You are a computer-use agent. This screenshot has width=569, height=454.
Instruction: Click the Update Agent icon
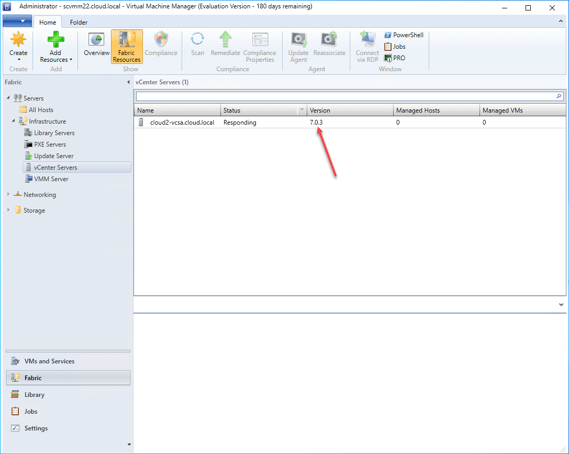[x=299, y=39]
